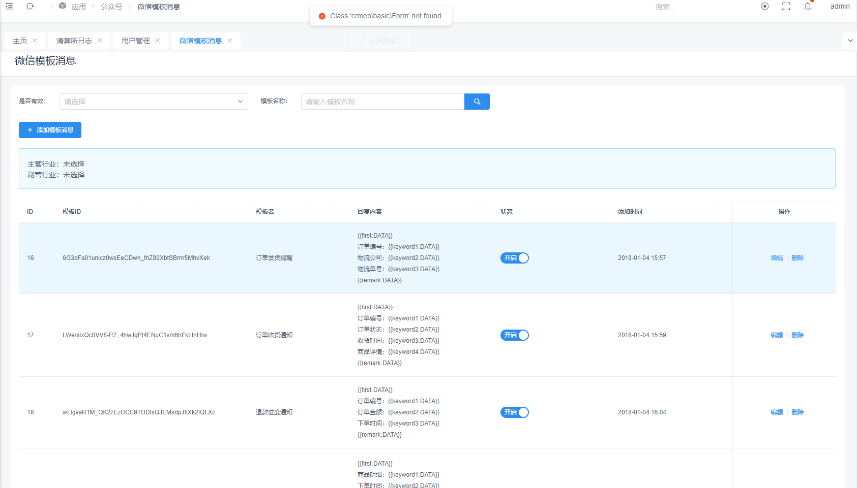
Task: Delete template row 18
Action: (x=797, y=412)
